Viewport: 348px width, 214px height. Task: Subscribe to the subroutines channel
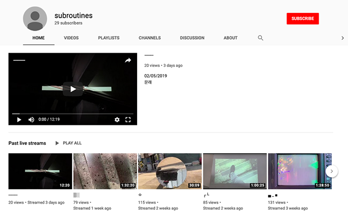[302, 18]
